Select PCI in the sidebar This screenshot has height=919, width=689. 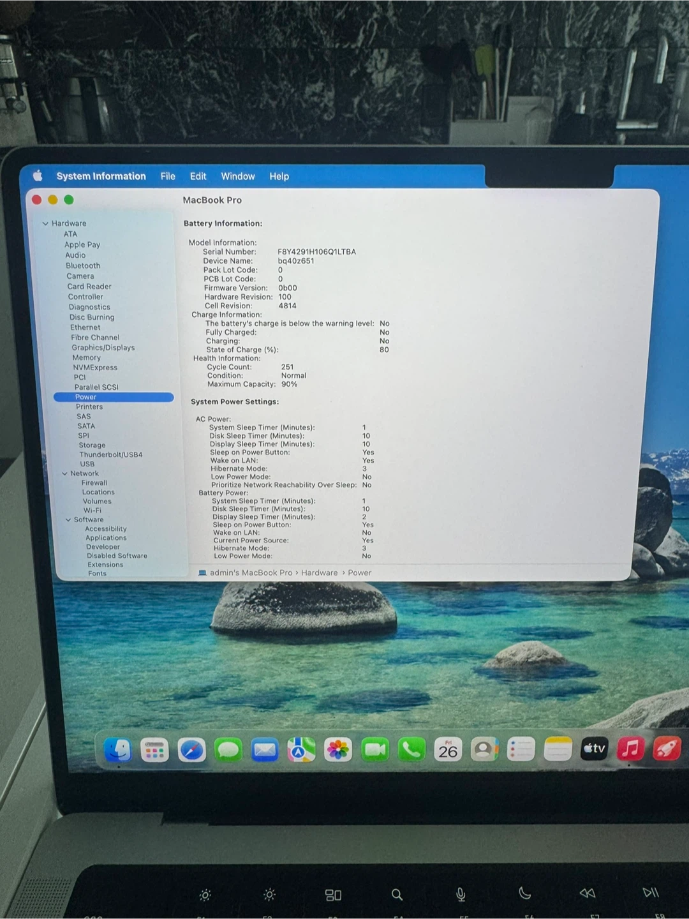click(80, 377)
